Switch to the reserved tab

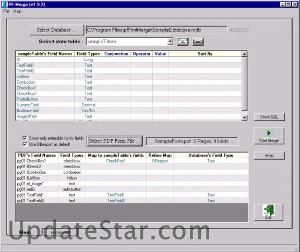[61, 232]
